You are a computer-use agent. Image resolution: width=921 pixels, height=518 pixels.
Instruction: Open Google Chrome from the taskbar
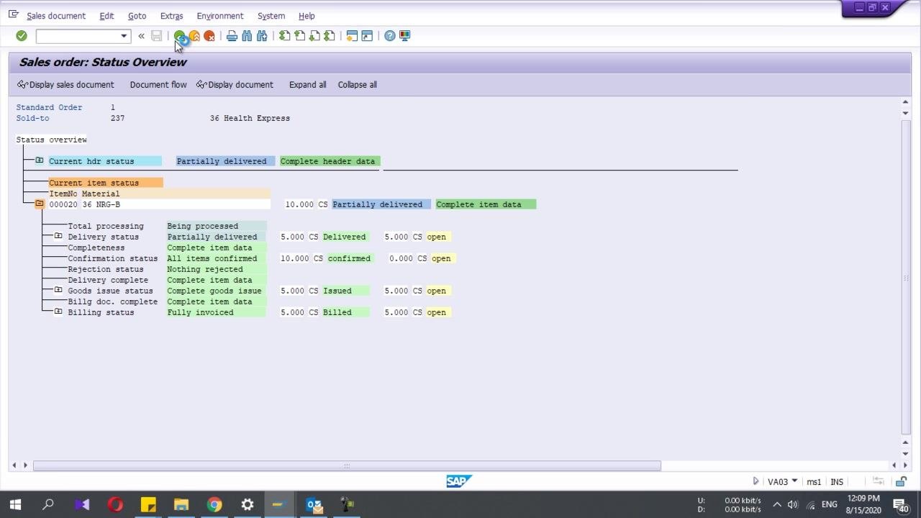click(x=214, y=504)
